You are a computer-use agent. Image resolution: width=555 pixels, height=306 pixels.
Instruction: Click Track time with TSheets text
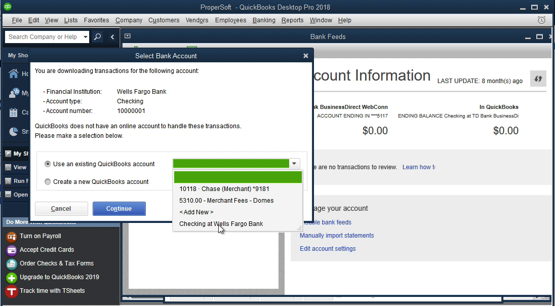tap(52, 291)
